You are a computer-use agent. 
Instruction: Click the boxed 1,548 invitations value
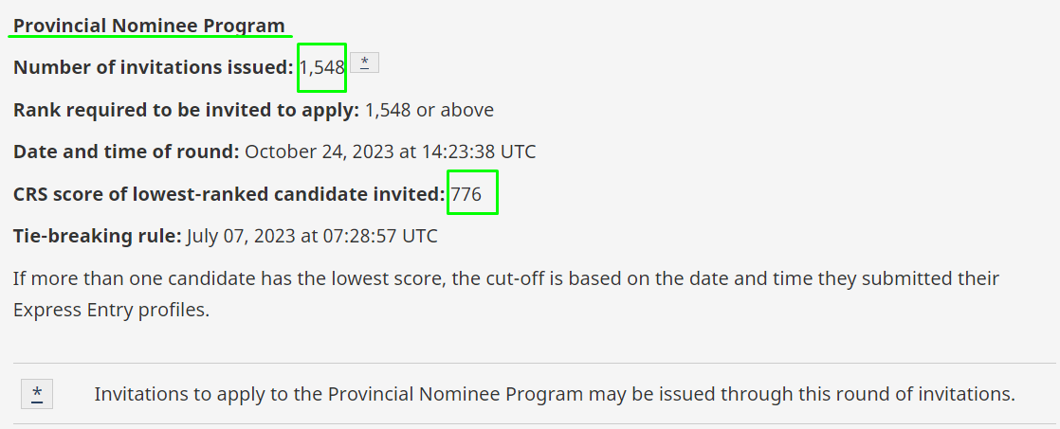pos(321,67)
